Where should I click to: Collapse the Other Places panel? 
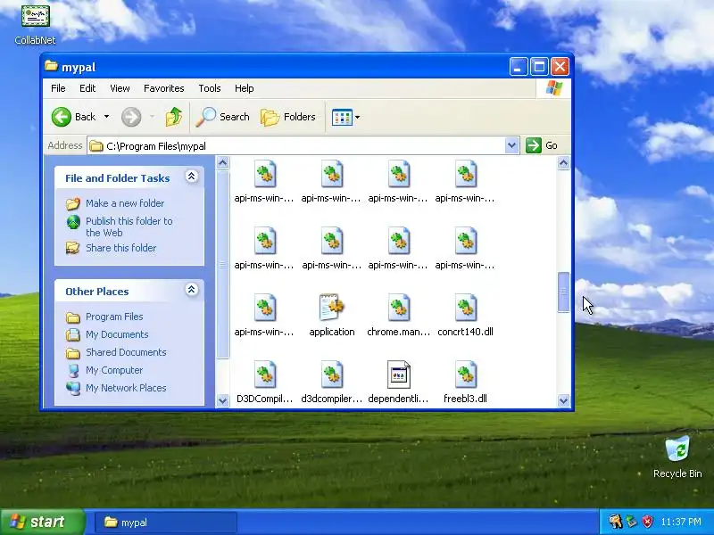[192, 289]
